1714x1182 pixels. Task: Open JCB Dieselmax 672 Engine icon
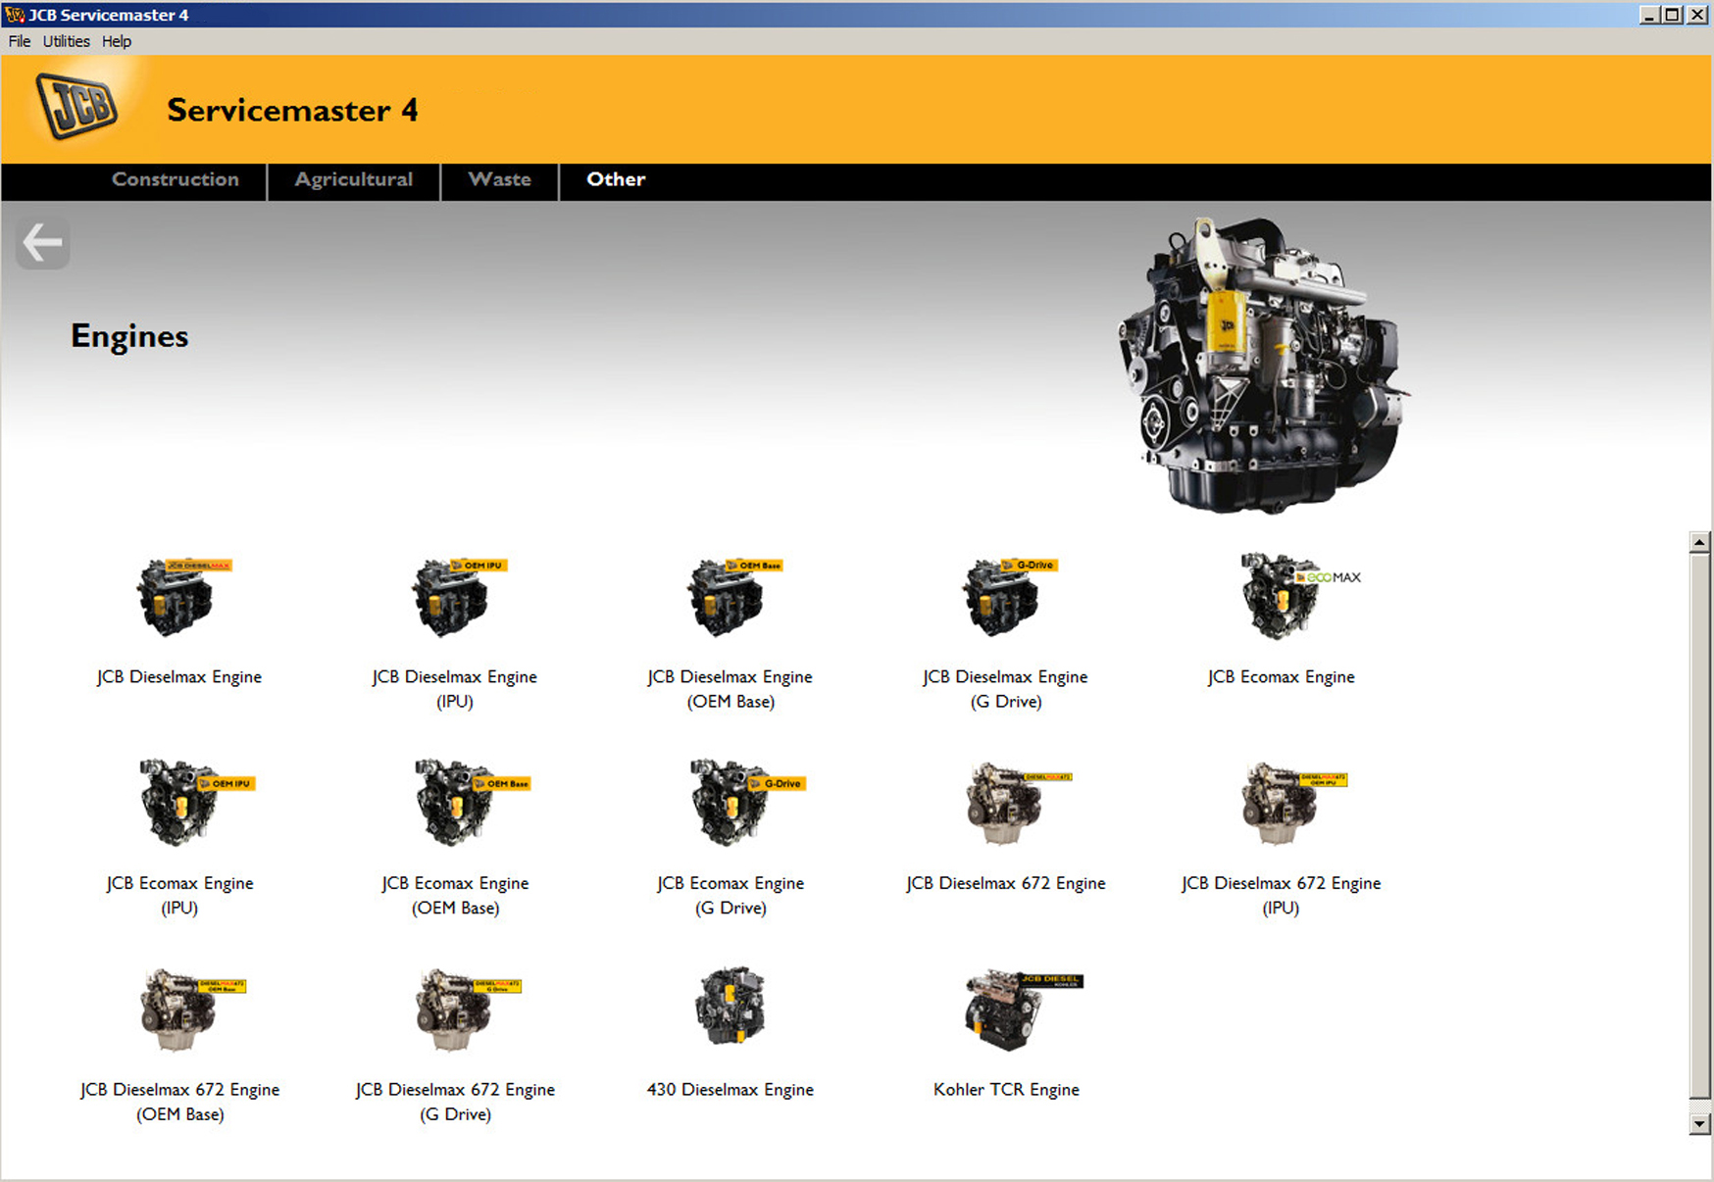pos(1005,803)
